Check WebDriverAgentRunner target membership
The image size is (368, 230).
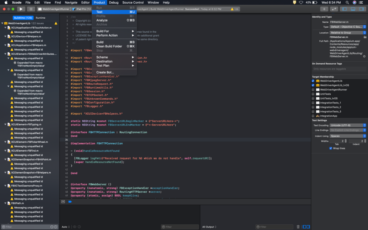(x=313, y=89)
